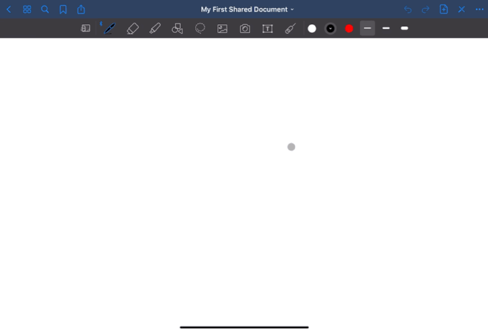Select the Pen tool
488x331 pixels.
tap(109, 28)
